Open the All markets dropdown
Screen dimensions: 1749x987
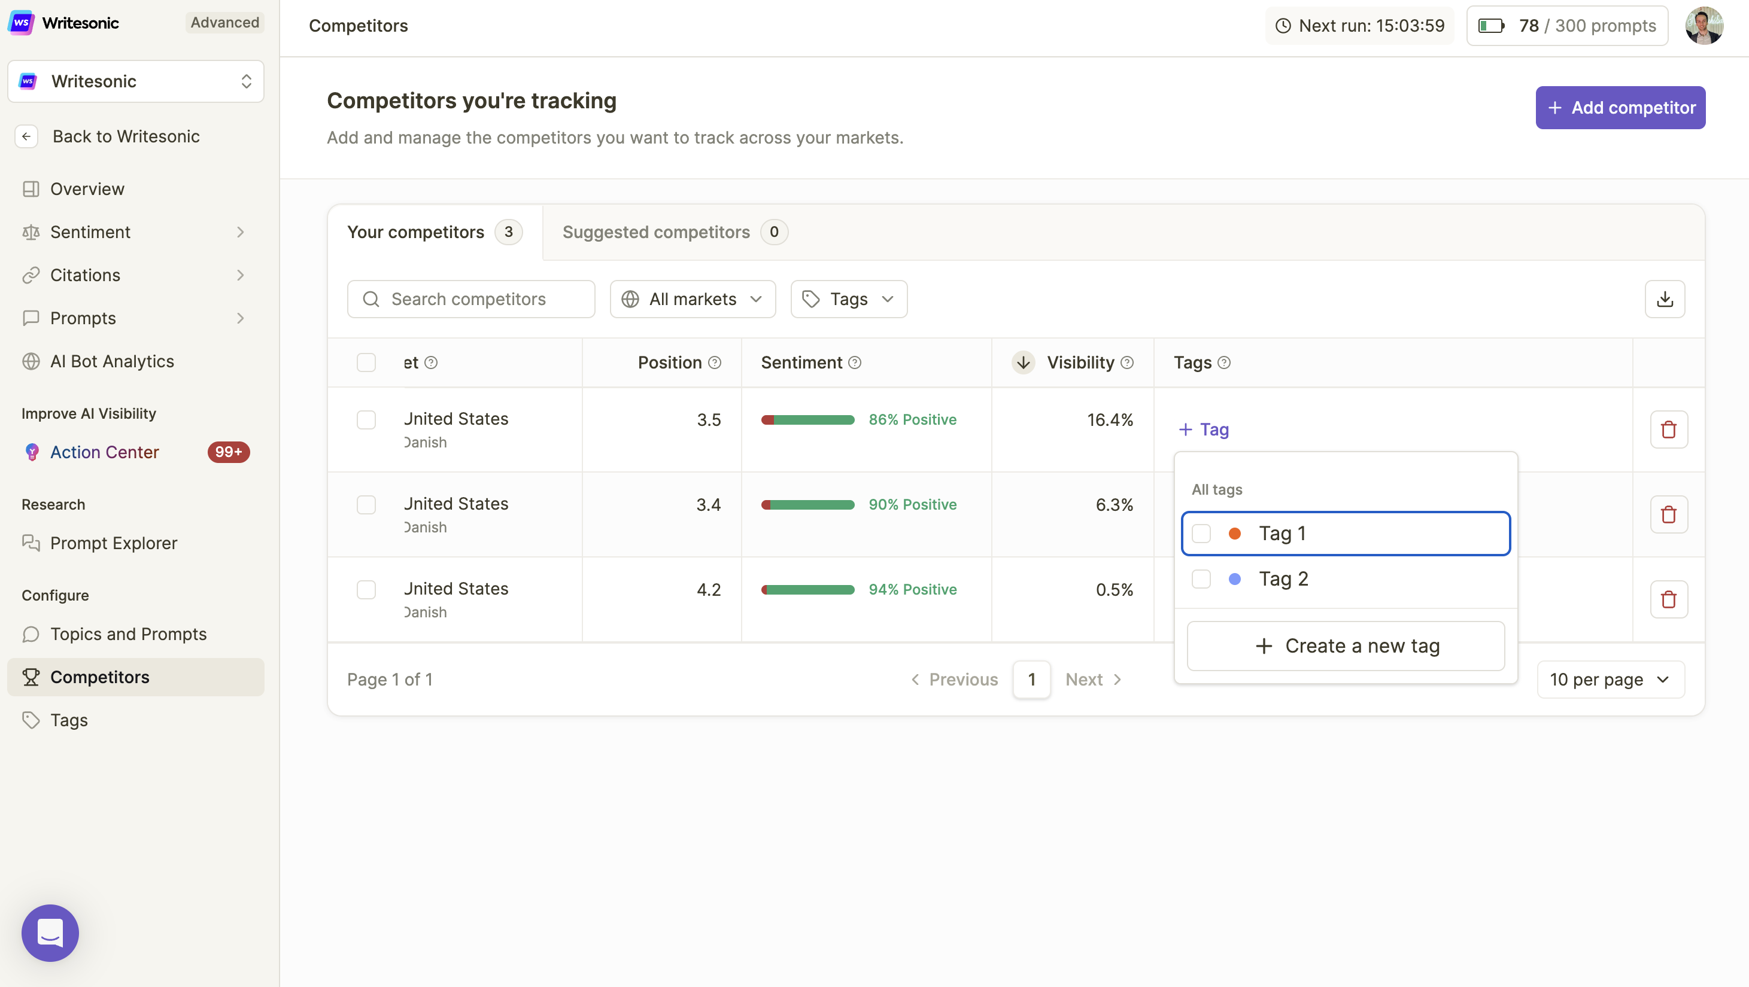tap(692, 299)
